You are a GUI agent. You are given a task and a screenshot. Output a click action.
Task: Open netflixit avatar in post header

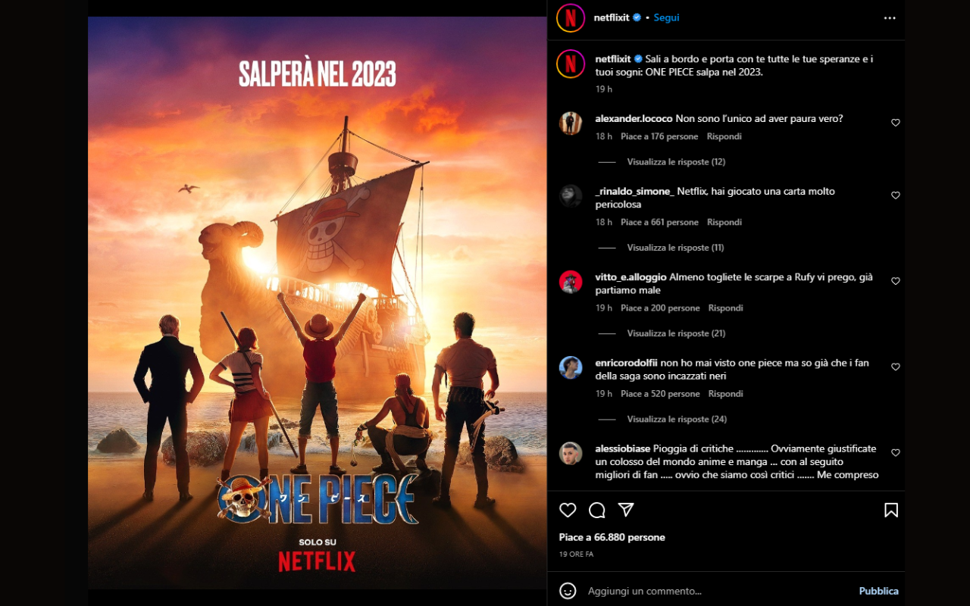coord(571,17)
